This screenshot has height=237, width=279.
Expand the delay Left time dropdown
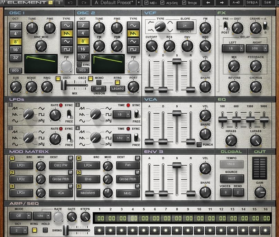pyautogui.click(x=241, y=49)
